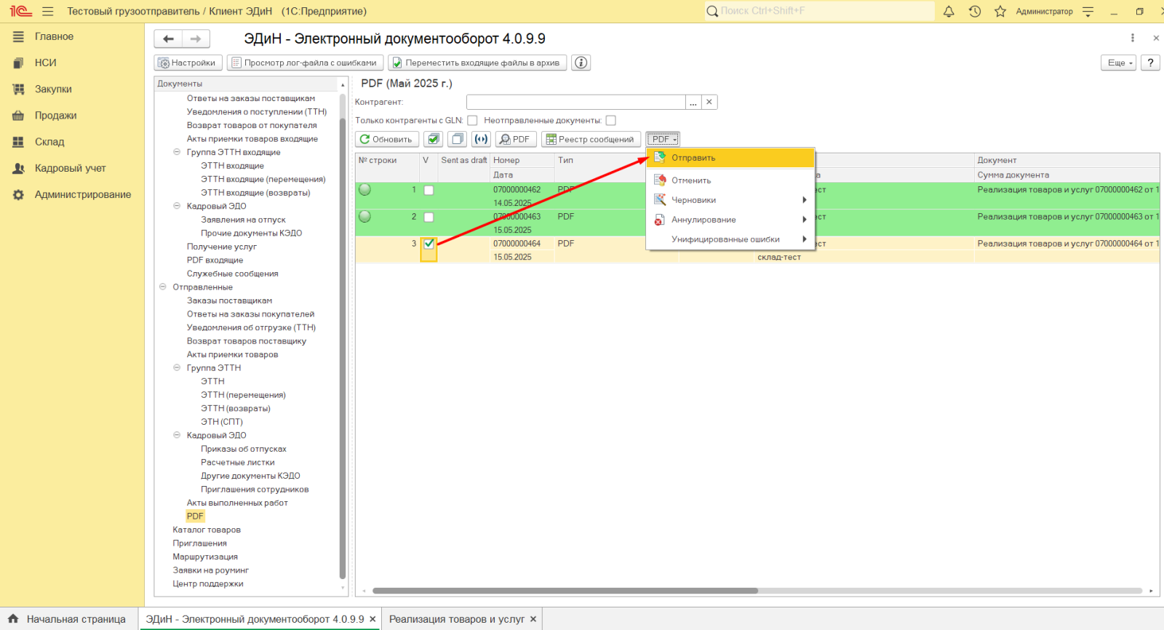Click the favorites star icon
This screenshot has height=630, width=1164.
1000,12
